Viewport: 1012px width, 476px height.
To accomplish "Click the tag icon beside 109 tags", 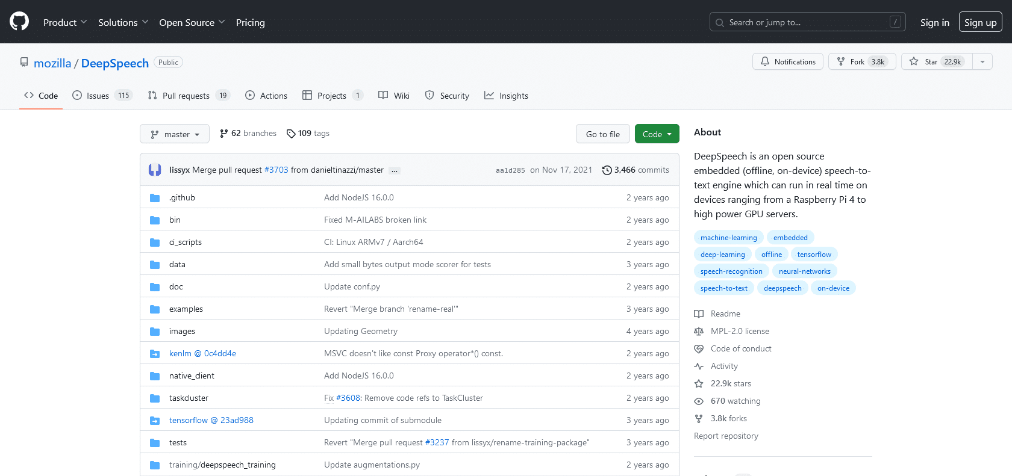I will pyautogui.click(x=291, y=134).
